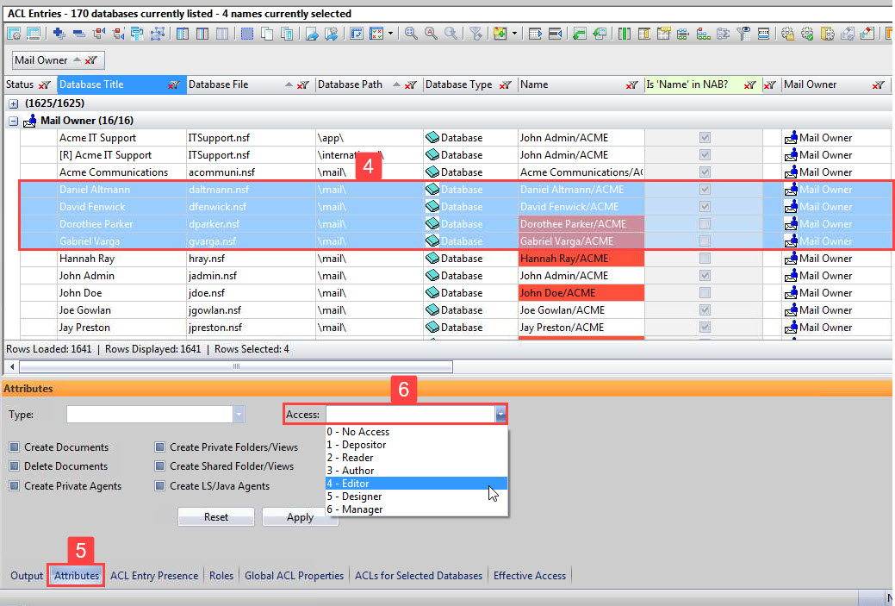Select the Zoom In magnifier icon in the toolbar
Viewport: 895px width, 606px height.
[413, 33]
